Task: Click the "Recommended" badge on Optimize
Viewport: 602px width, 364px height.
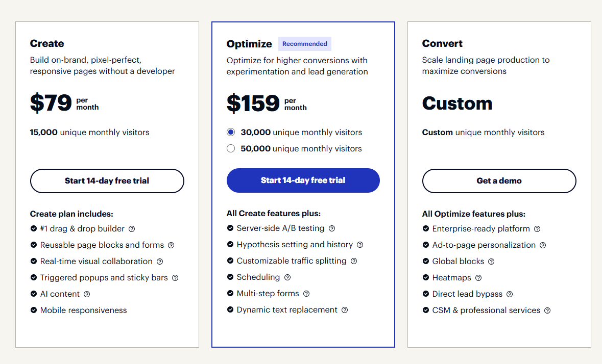Action: pyautogui.click(x=305, y=43)
